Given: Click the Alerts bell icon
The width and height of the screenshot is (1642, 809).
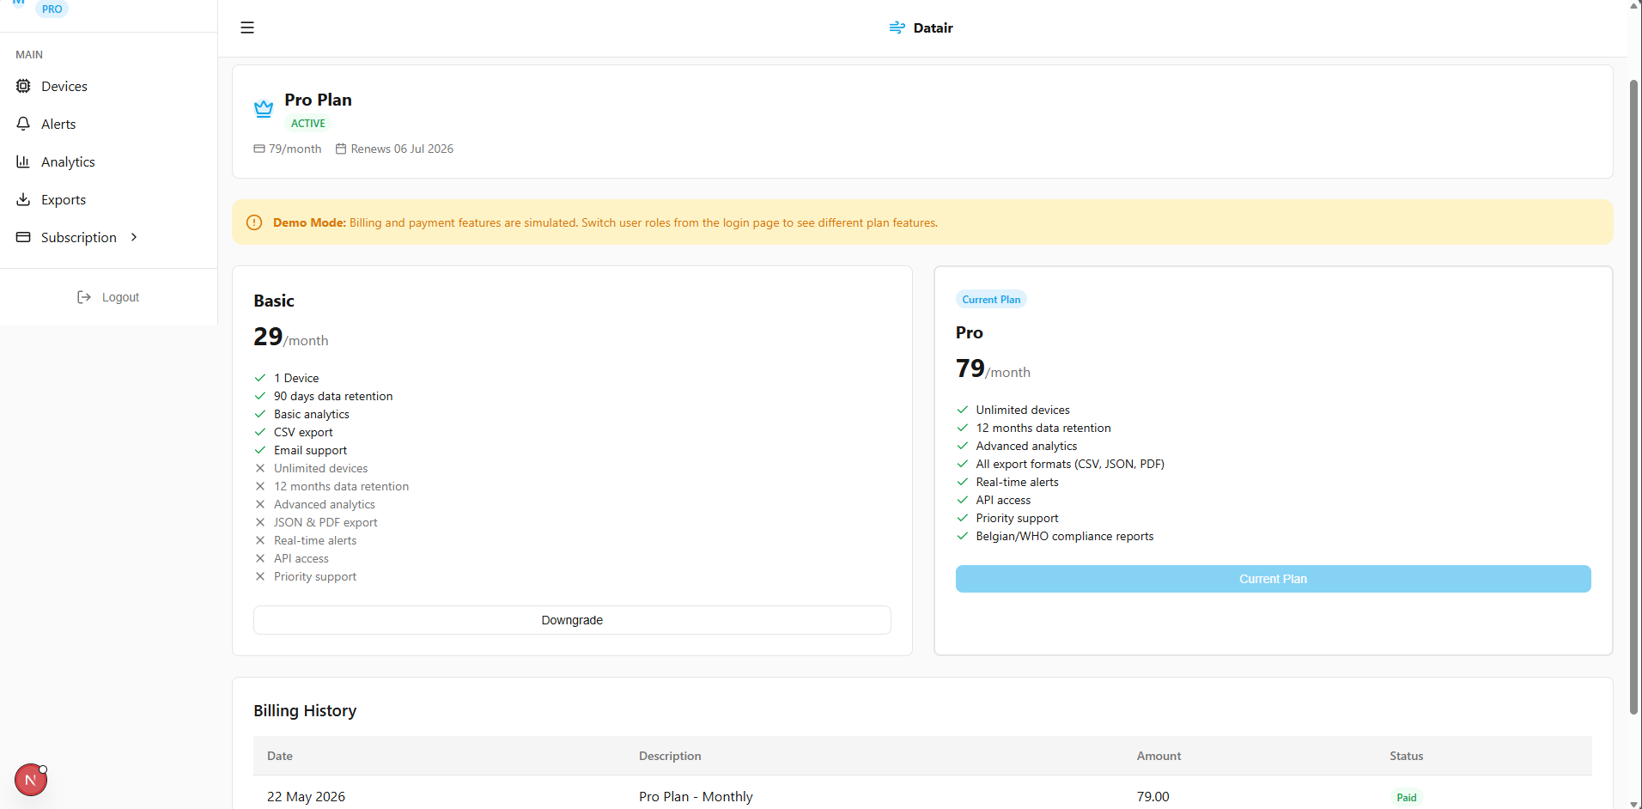Looking at the screenshot, I should pos(23,124).
